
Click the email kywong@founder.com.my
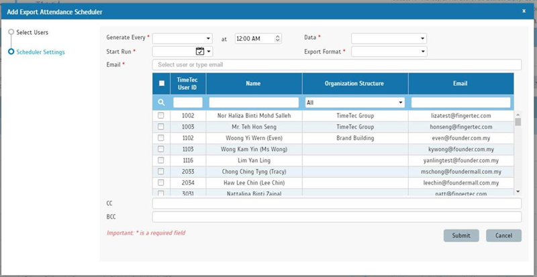(461, 149)
